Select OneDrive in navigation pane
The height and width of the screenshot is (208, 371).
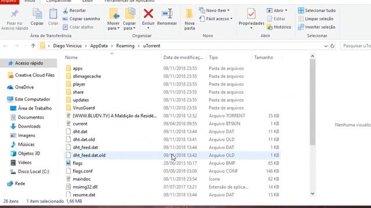[x=21, y=87]
